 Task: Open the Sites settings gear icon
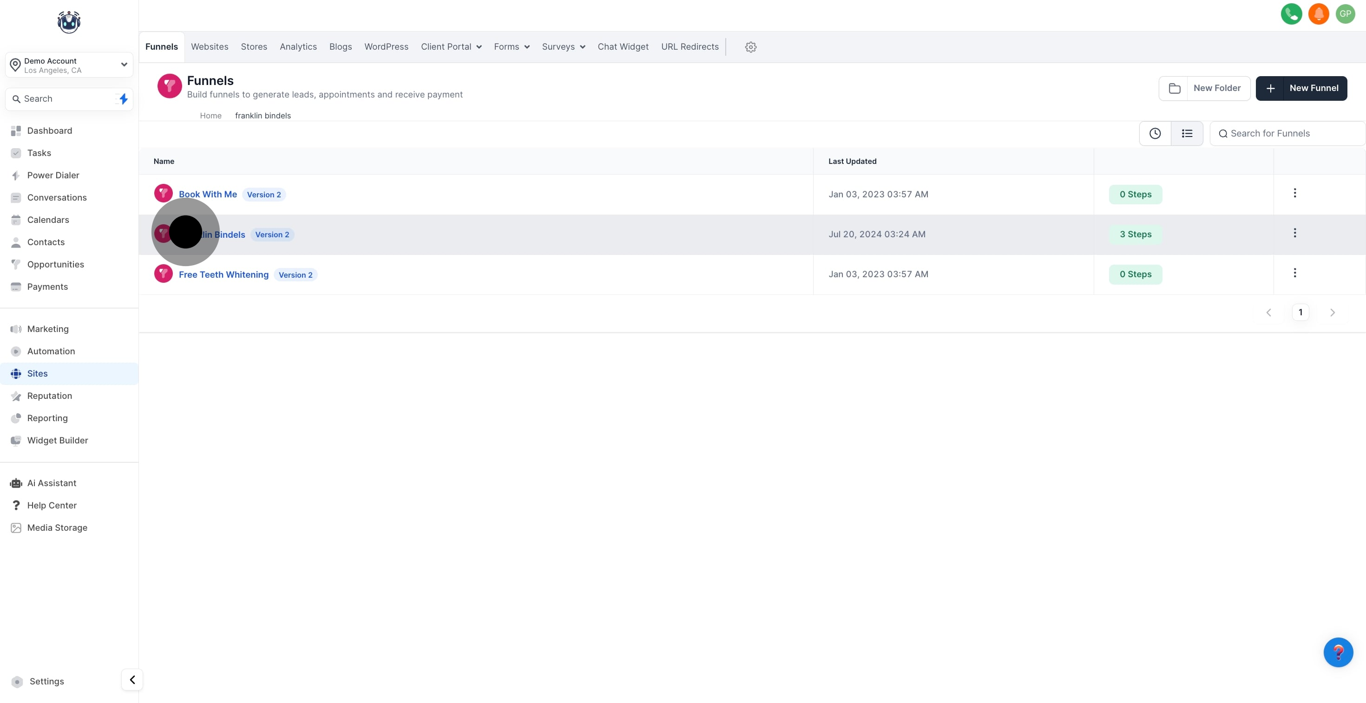tap(750, 47)
